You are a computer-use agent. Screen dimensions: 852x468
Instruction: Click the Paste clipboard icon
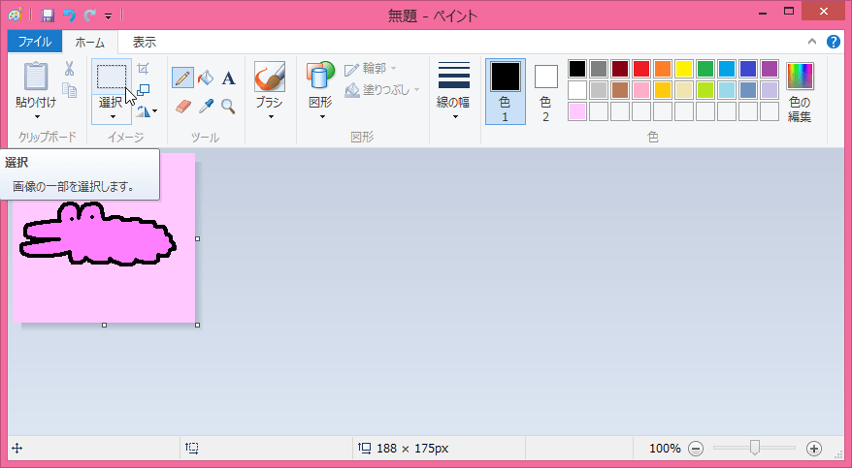pyautogui.click(x=36, y=76)
